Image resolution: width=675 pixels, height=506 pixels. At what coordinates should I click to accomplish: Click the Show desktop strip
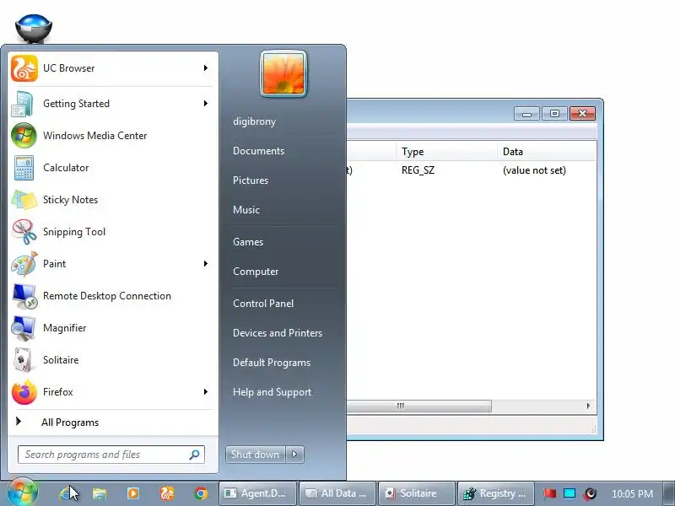668,493
